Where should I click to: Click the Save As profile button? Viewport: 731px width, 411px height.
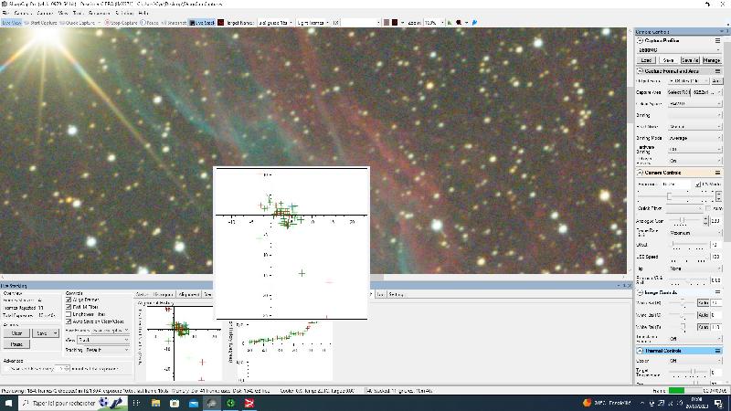690,60
